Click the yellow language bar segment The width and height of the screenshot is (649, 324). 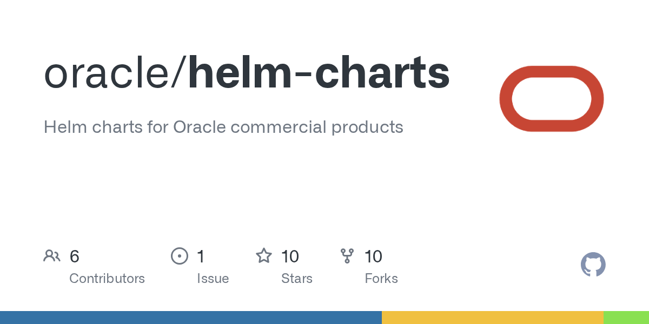click(492, 318)
